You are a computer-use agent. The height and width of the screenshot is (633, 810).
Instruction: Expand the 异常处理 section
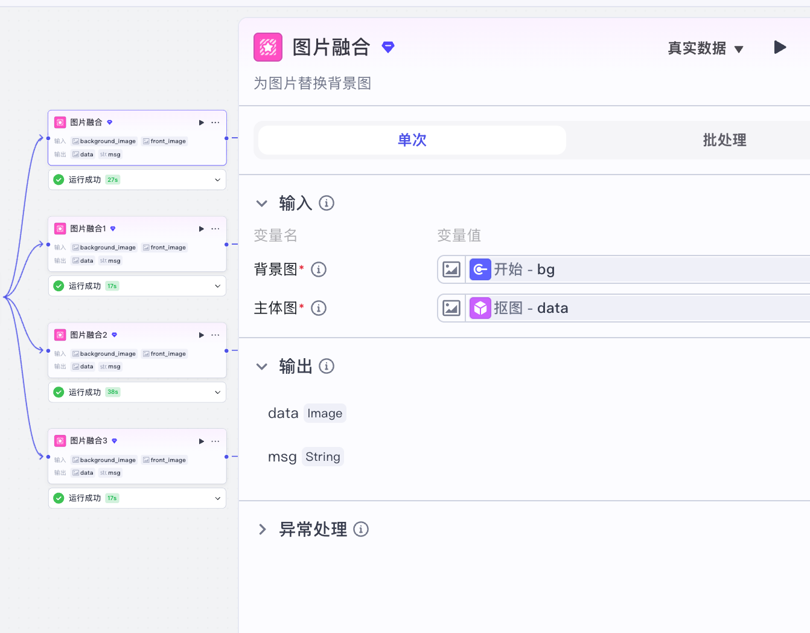pos(263,529)
